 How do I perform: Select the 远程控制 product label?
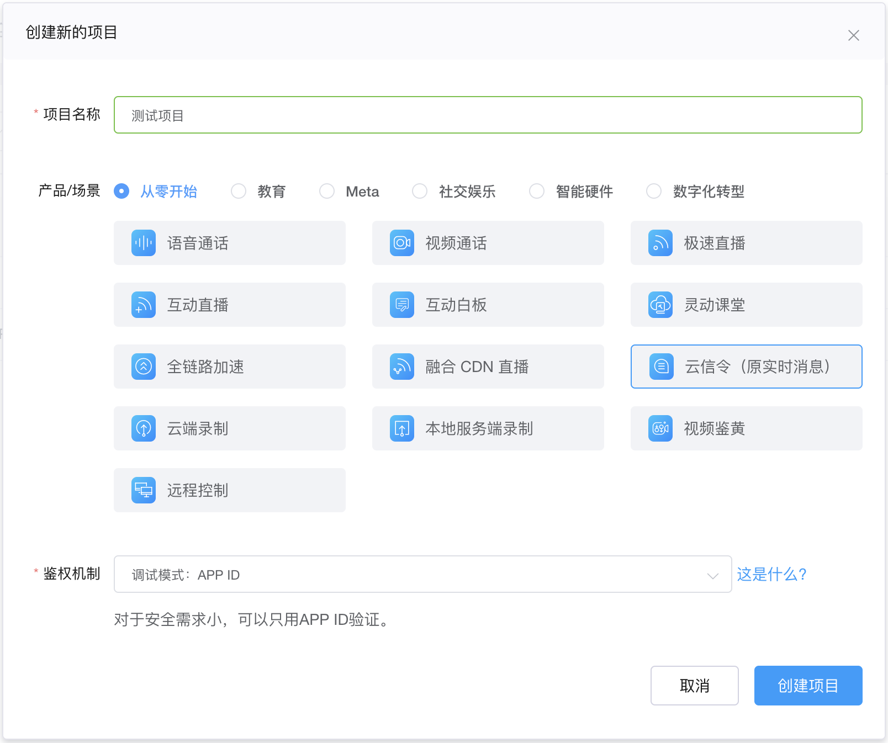198,491
